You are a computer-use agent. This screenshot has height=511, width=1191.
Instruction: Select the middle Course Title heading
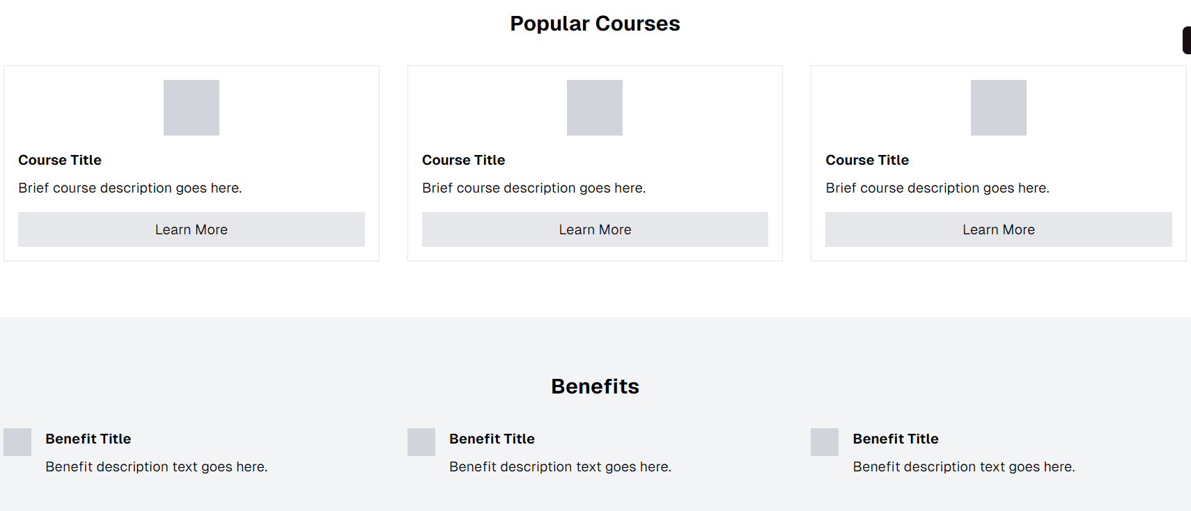[464, 160]
